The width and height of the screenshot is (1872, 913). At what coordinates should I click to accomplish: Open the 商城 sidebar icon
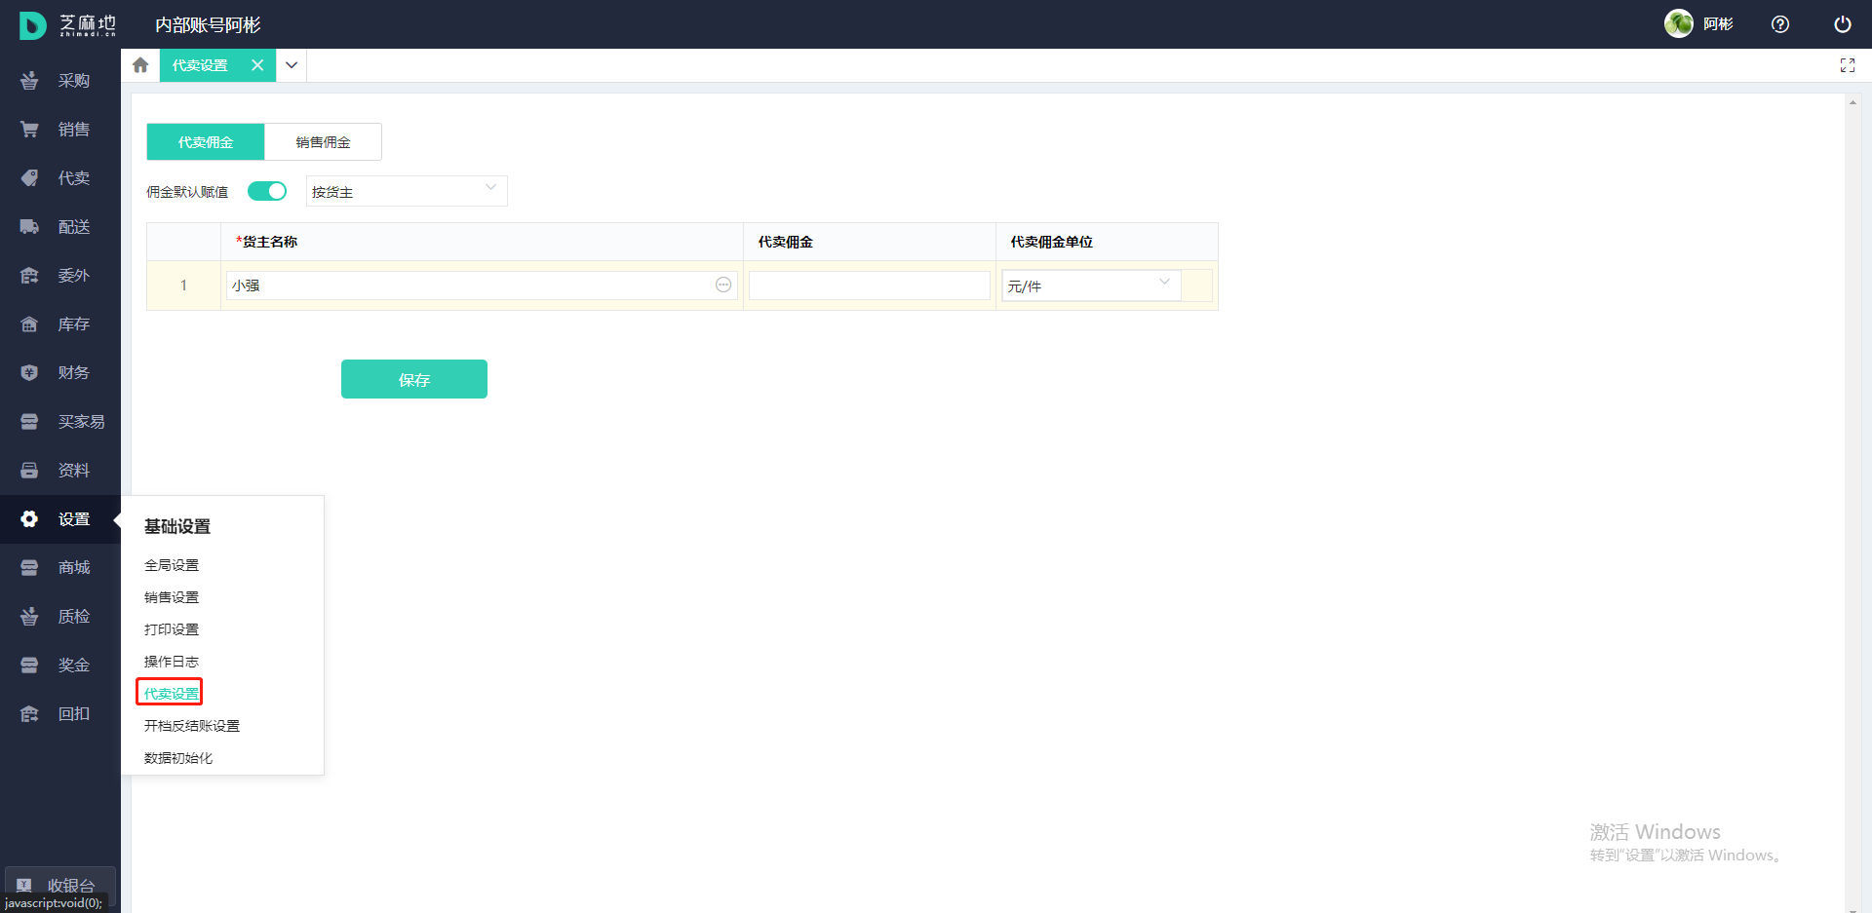click(x=29, y=568)
